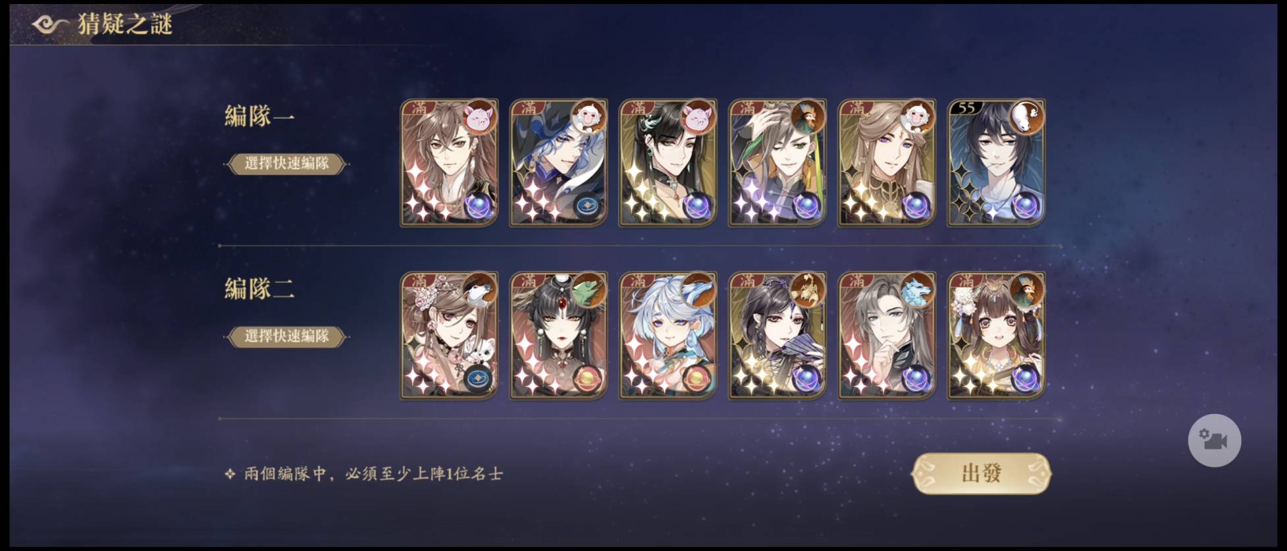Viewport: 1287px width, 551px height.
Task: Select the level 55 dark-haired character card
Action: coord(996,163)
